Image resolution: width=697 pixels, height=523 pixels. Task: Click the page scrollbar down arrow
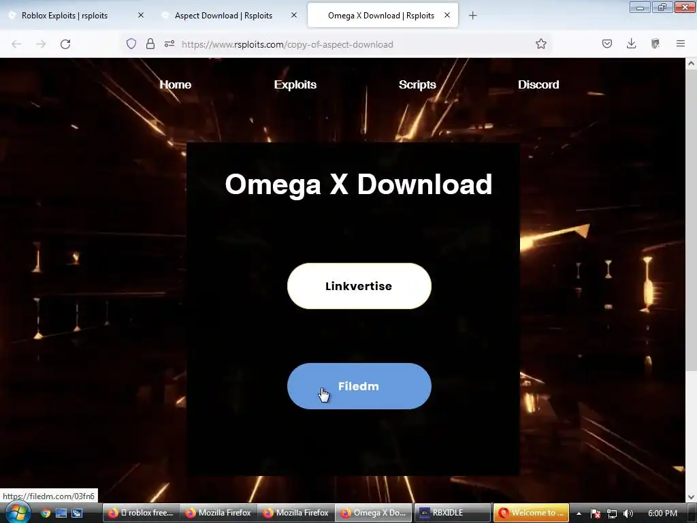click(692, 496)
